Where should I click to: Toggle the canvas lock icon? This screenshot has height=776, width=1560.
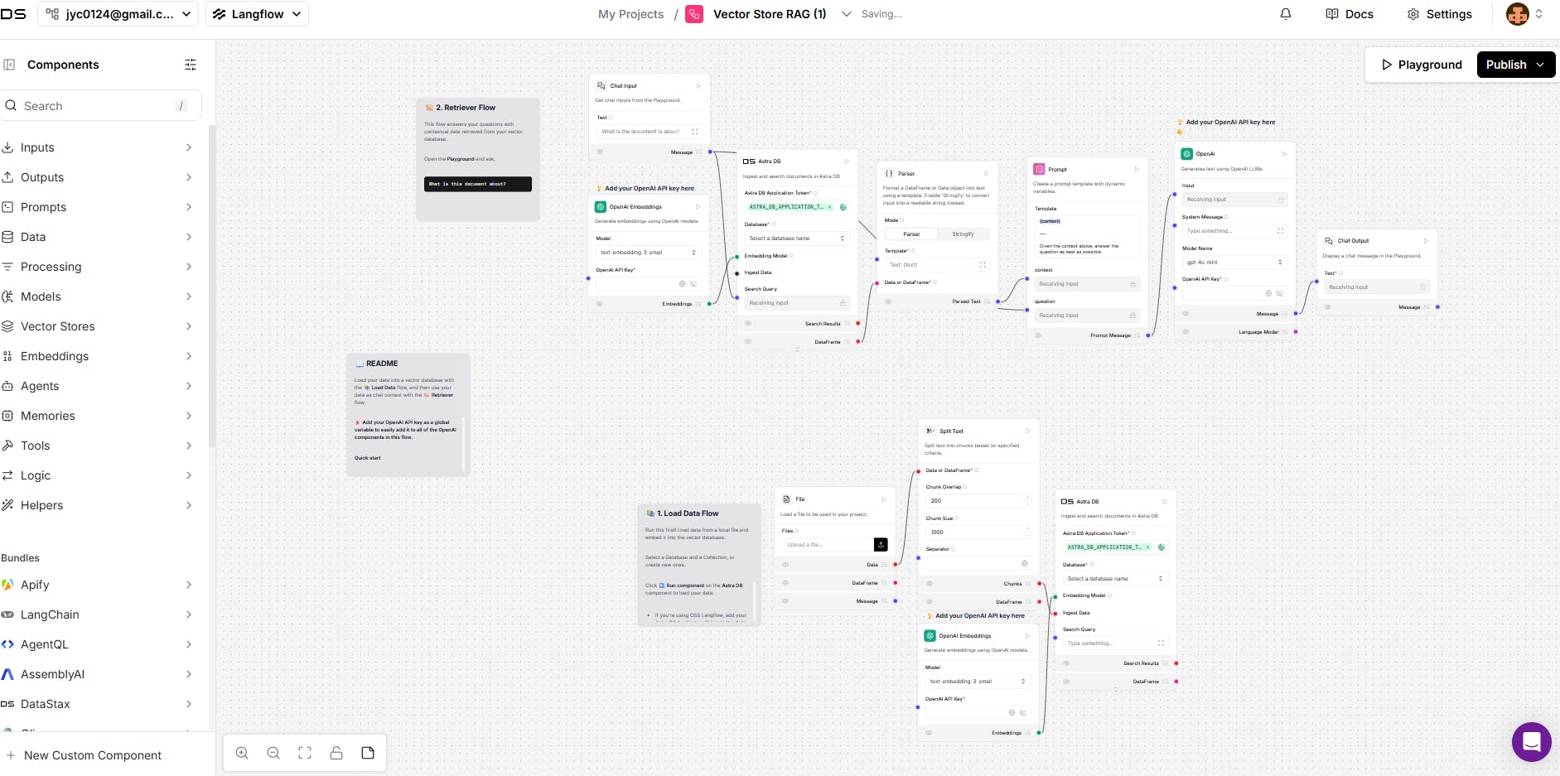[336, 753]
